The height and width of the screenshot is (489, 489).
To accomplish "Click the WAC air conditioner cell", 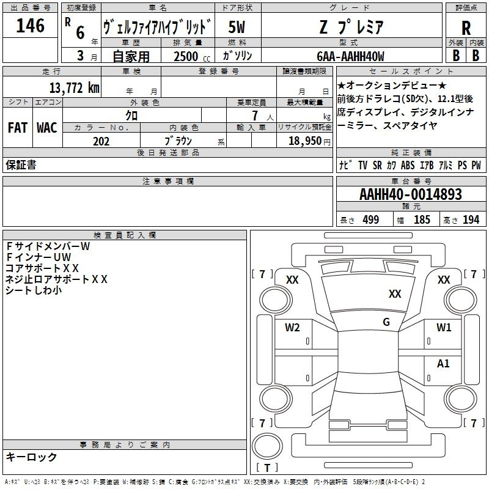I will 47,128.
